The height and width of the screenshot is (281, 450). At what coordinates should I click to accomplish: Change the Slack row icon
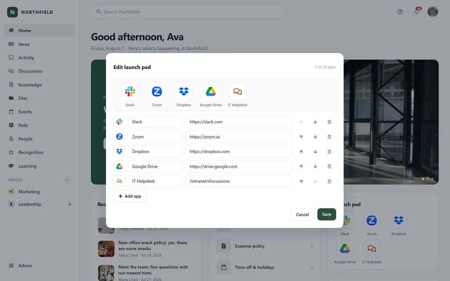point(119,122)
